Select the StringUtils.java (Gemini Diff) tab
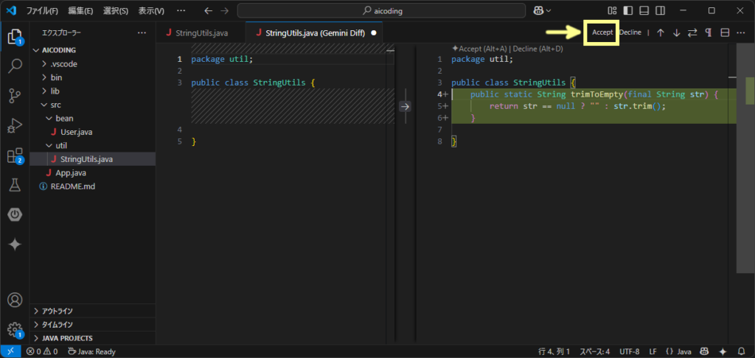Screen dimensions: 755x358 point(314,32)
